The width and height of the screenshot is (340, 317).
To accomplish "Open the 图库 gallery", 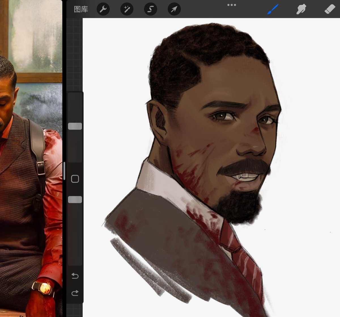I will [x=81, y=9].
